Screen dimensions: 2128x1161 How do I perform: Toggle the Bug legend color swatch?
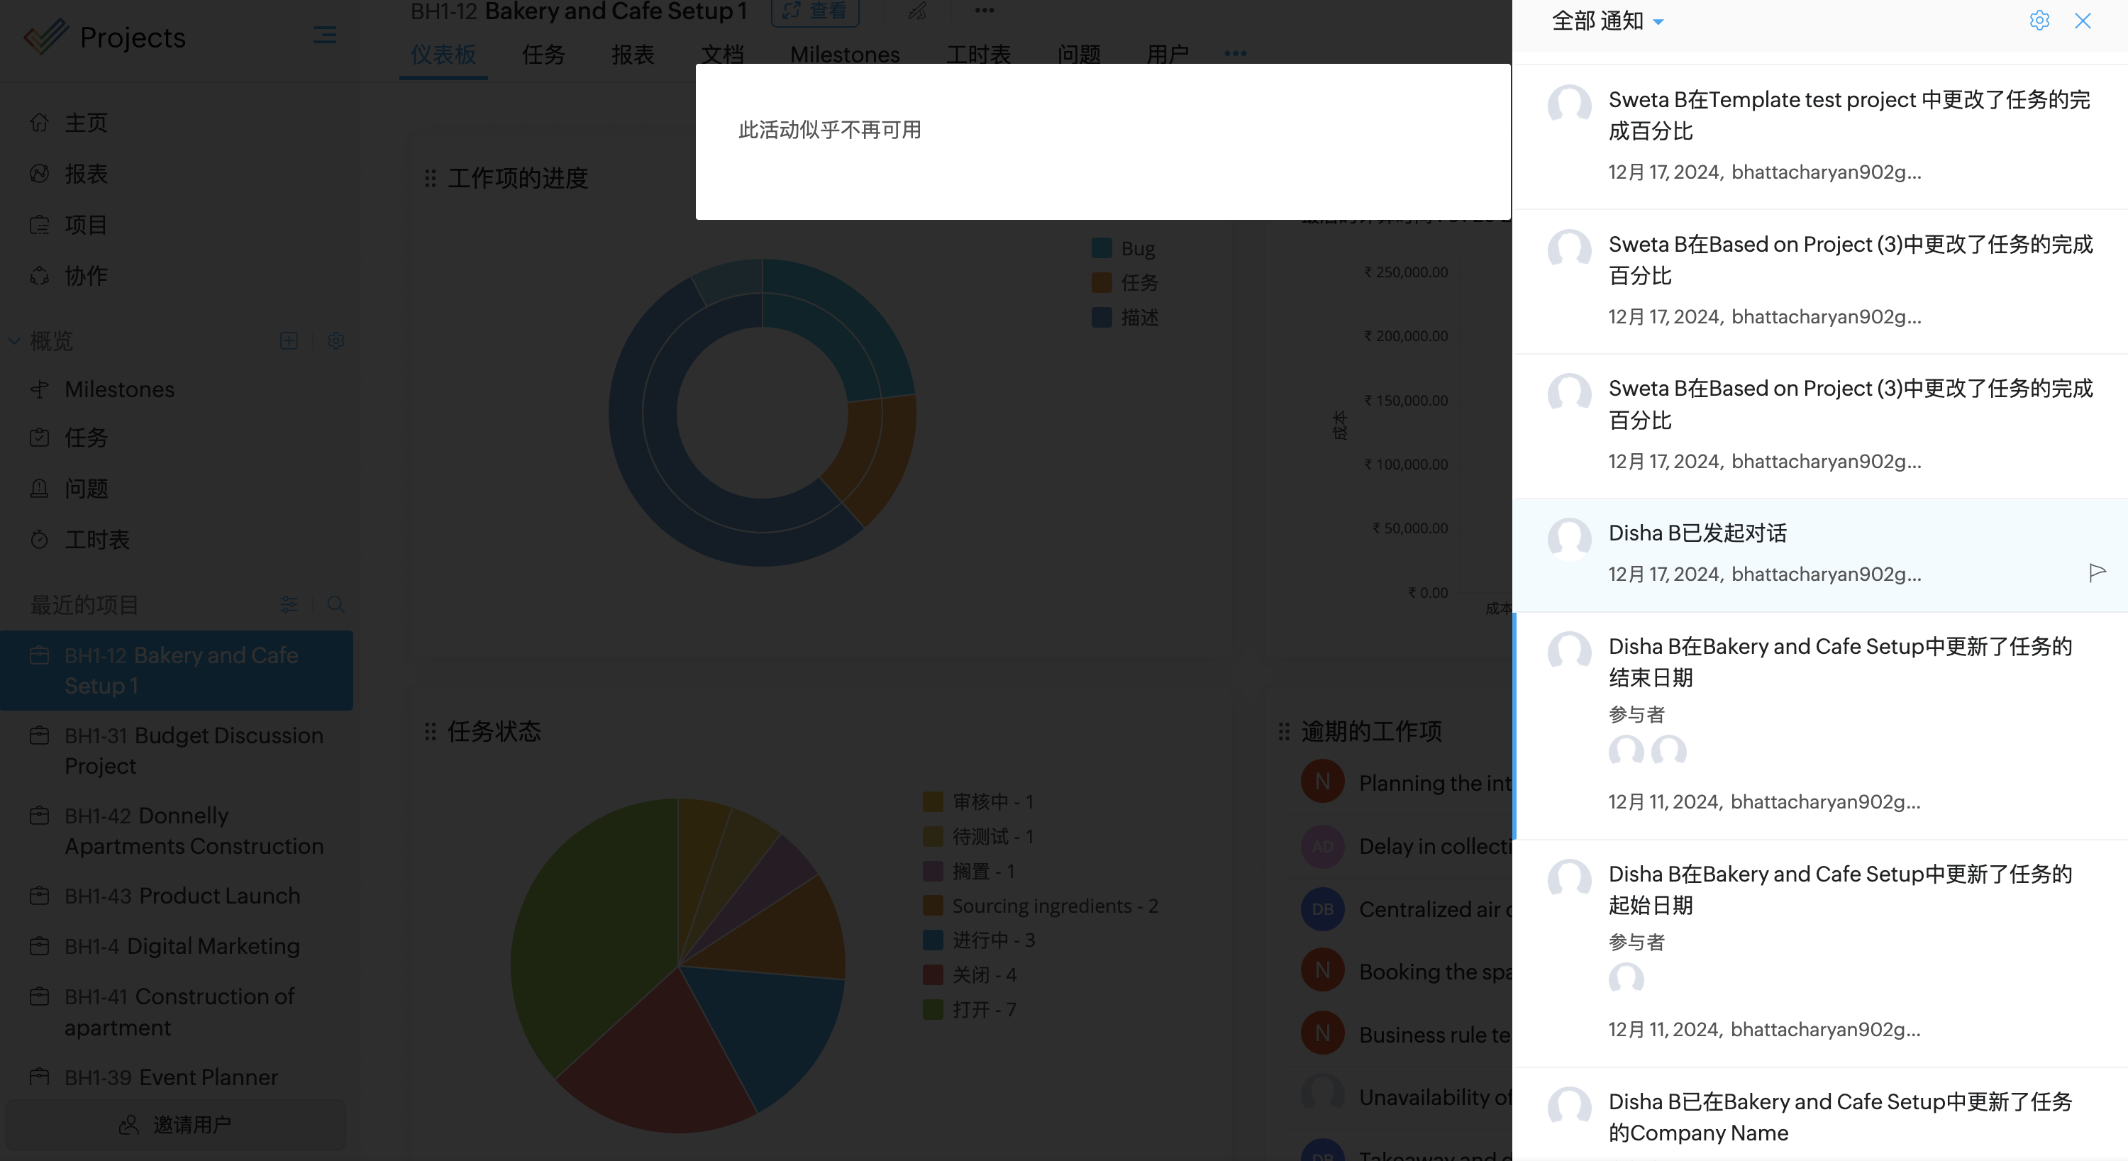click(1101, 248)
